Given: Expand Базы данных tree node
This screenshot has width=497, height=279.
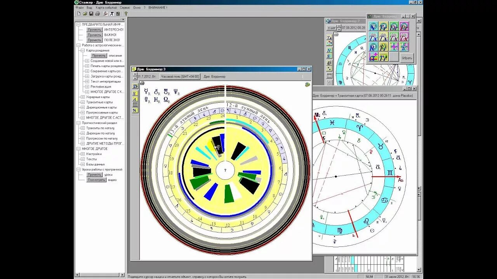Looking at the screenshot, I should coord(82,164).
